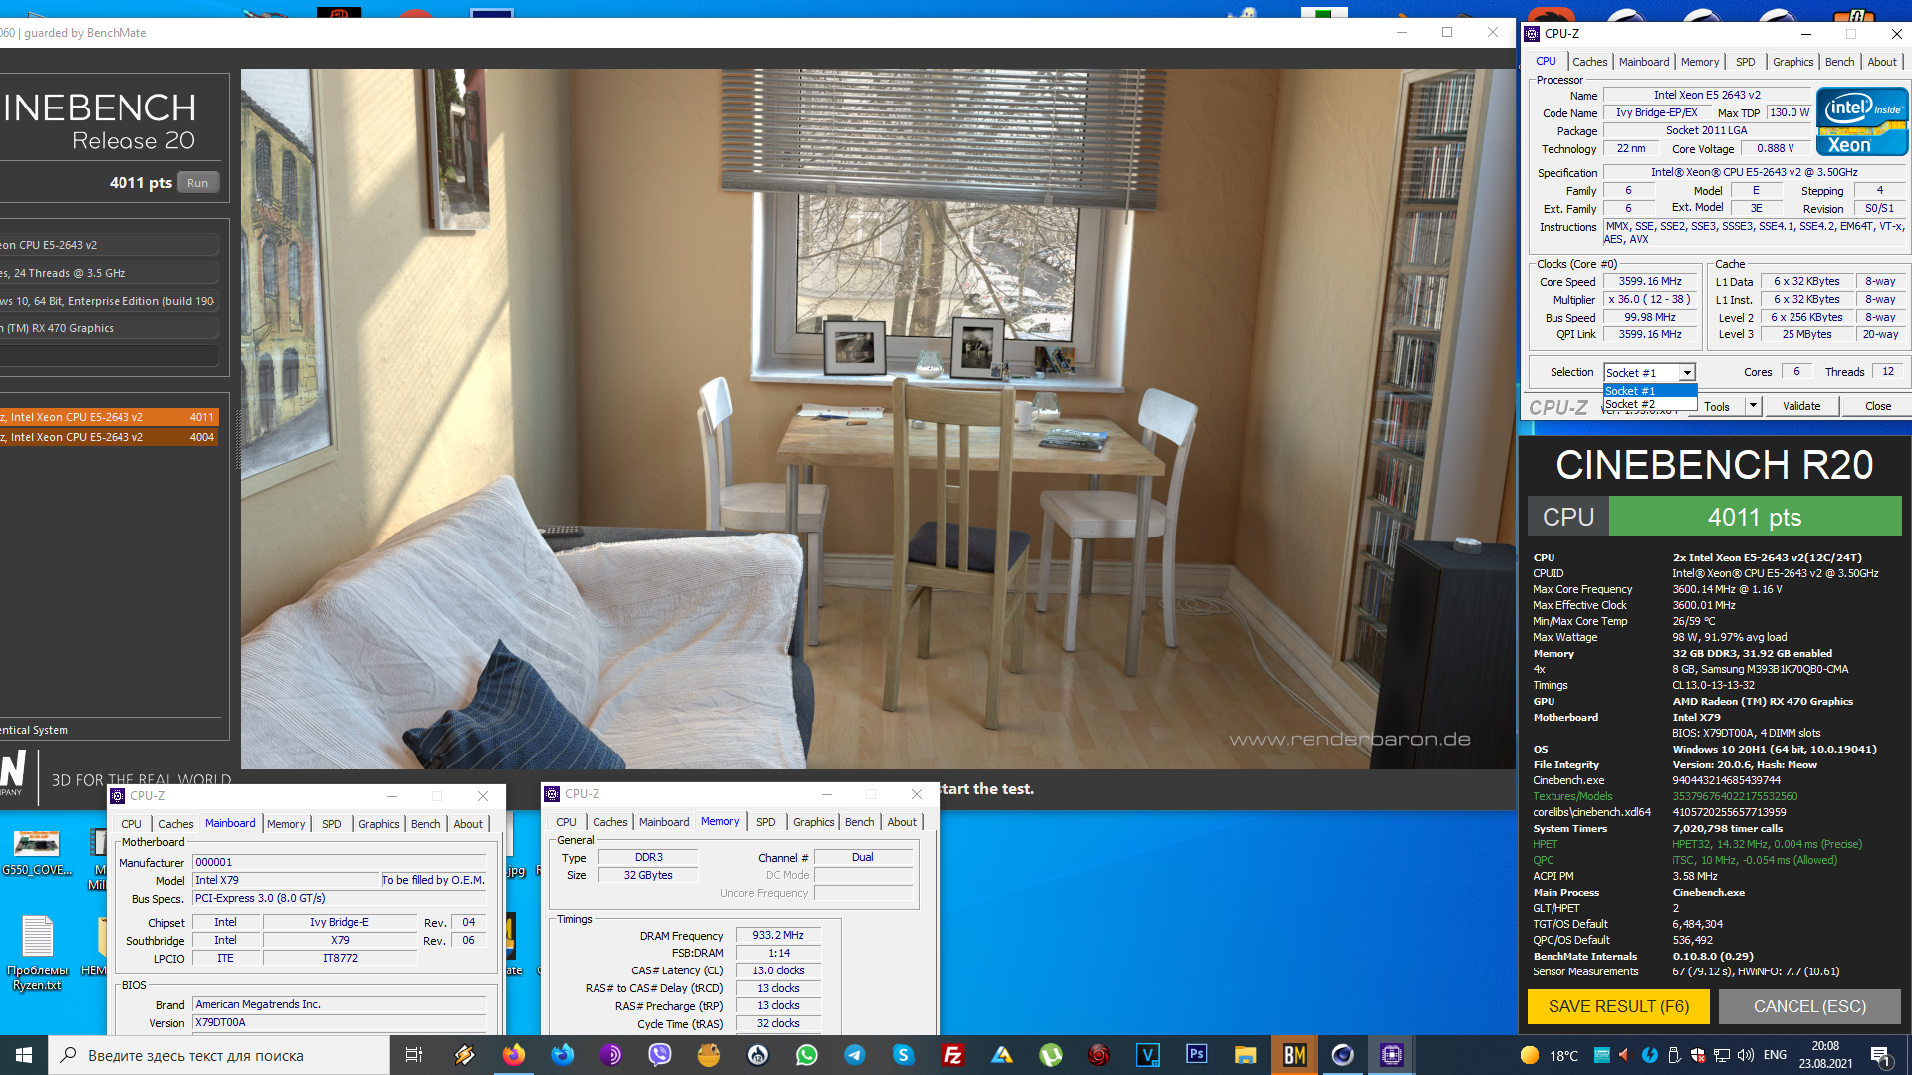Viewport: 1912px width, 1075px height.
Task: Open weather widget showing 18°C
Action: 1550,1055
